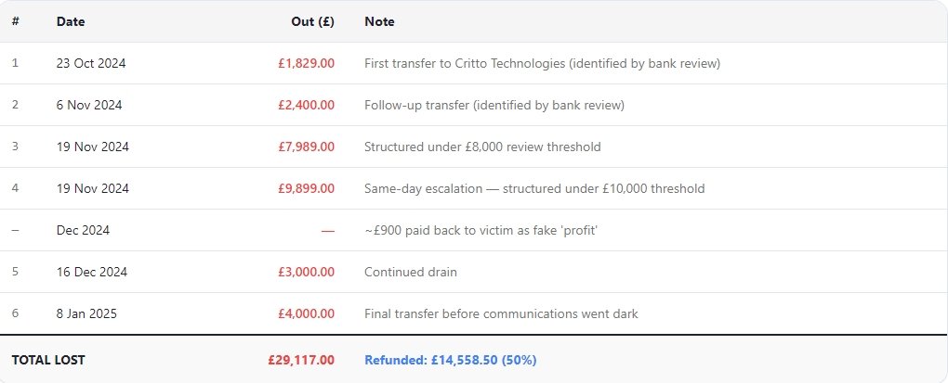Click the Note column header
This screenshot has height=383, width=948.
point(380,21)
